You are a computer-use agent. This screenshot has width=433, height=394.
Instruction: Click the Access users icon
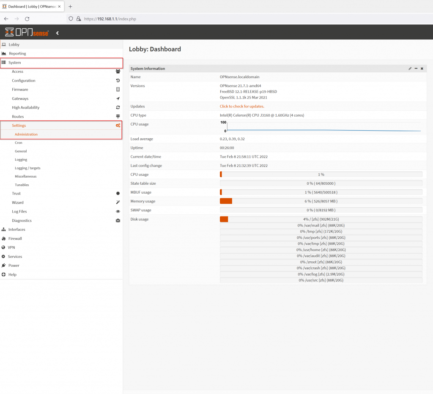(x=118, y=71)
